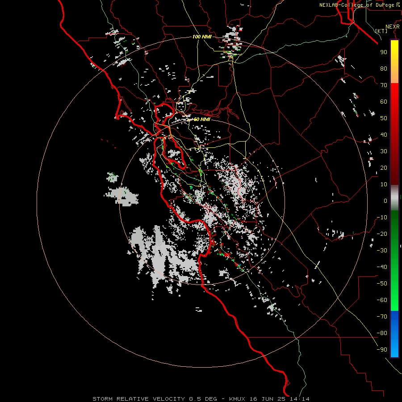Select the positive "40" velocity scale label
The image size is (402, 402).
click(x=384, y=134)
